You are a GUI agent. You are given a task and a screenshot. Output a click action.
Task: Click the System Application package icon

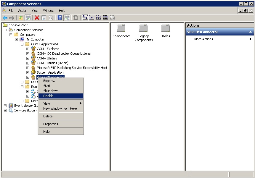[33, 72]
